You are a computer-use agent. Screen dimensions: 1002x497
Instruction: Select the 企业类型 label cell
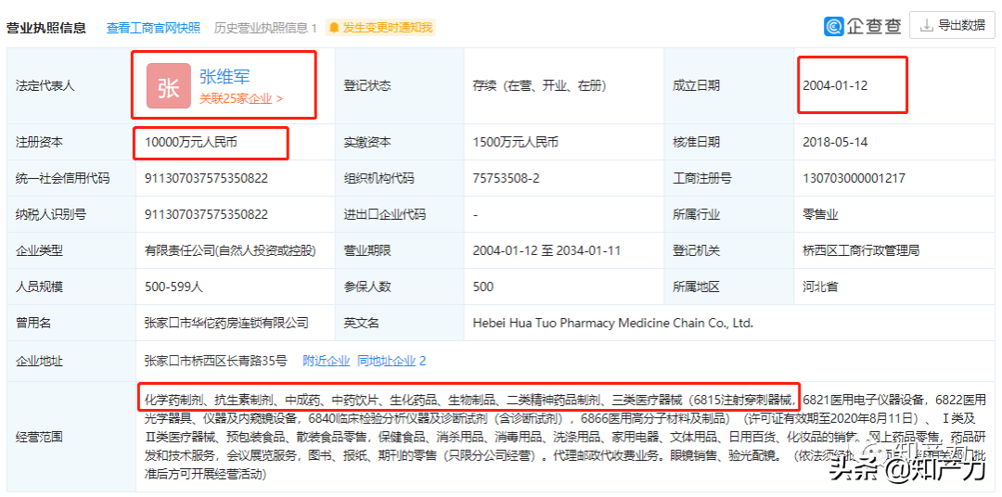(71, 251)
